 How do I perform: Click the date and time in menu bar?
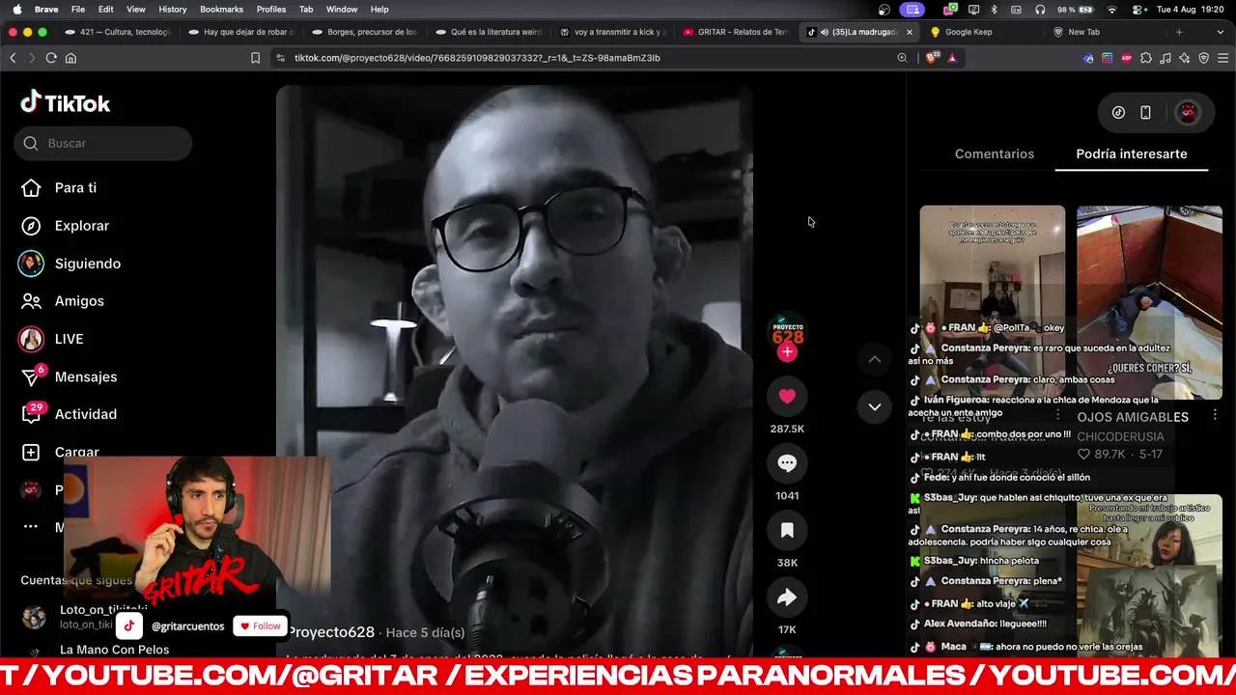[1192, 10]
